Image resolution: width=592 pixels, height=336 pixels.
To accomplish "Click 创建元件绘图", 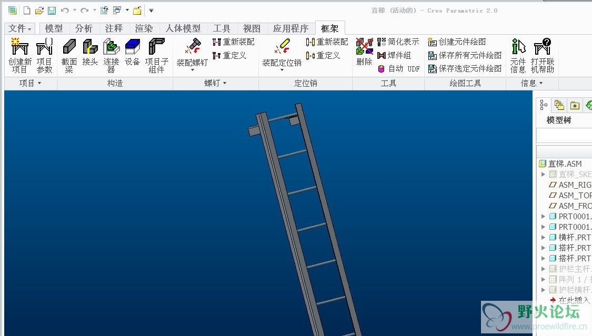I will tap(457, 42).
